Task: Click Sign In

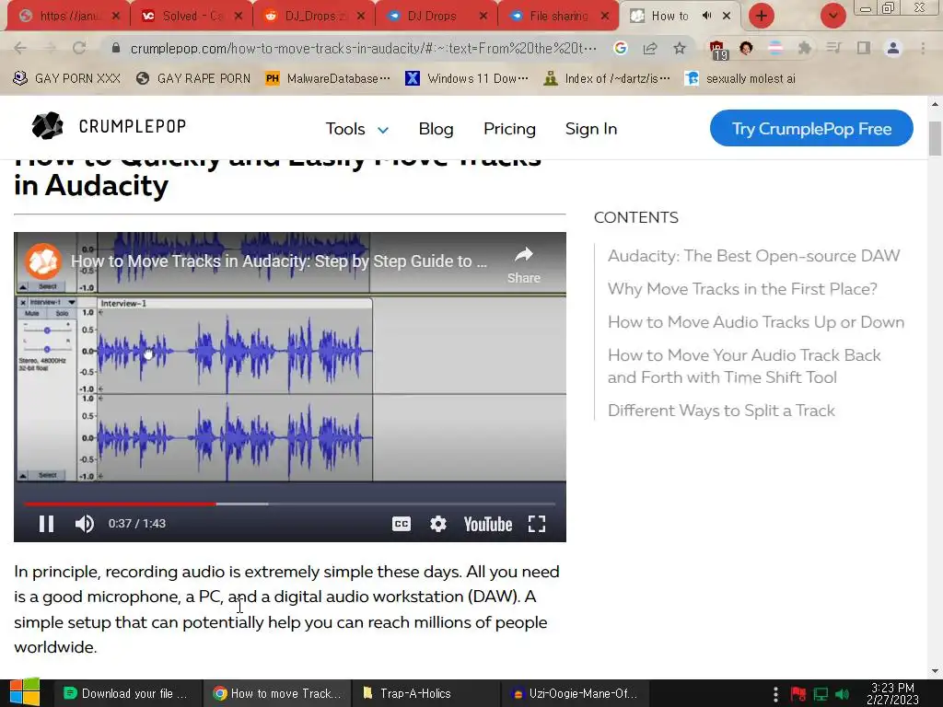Action: [x=591, y=129]
